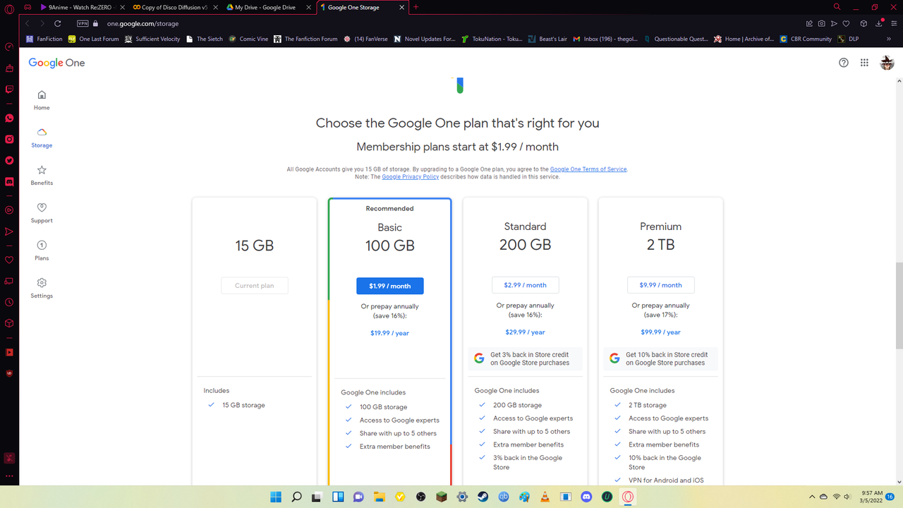Screen dimensions: 903x508
Task: Open Google Privacy Policy link
Action: [x=410, y=177]
